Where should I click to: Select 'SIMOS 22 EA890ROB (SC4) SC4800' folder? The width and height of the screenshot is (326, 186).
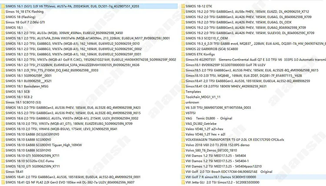coord(212,49)
